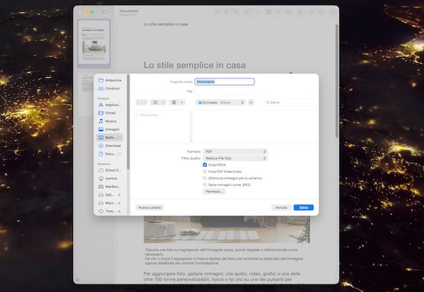Open the Anteprima folder in sidebar
Image resolution: width=424 pixels, height=292 pixels.
pos(110,80)
